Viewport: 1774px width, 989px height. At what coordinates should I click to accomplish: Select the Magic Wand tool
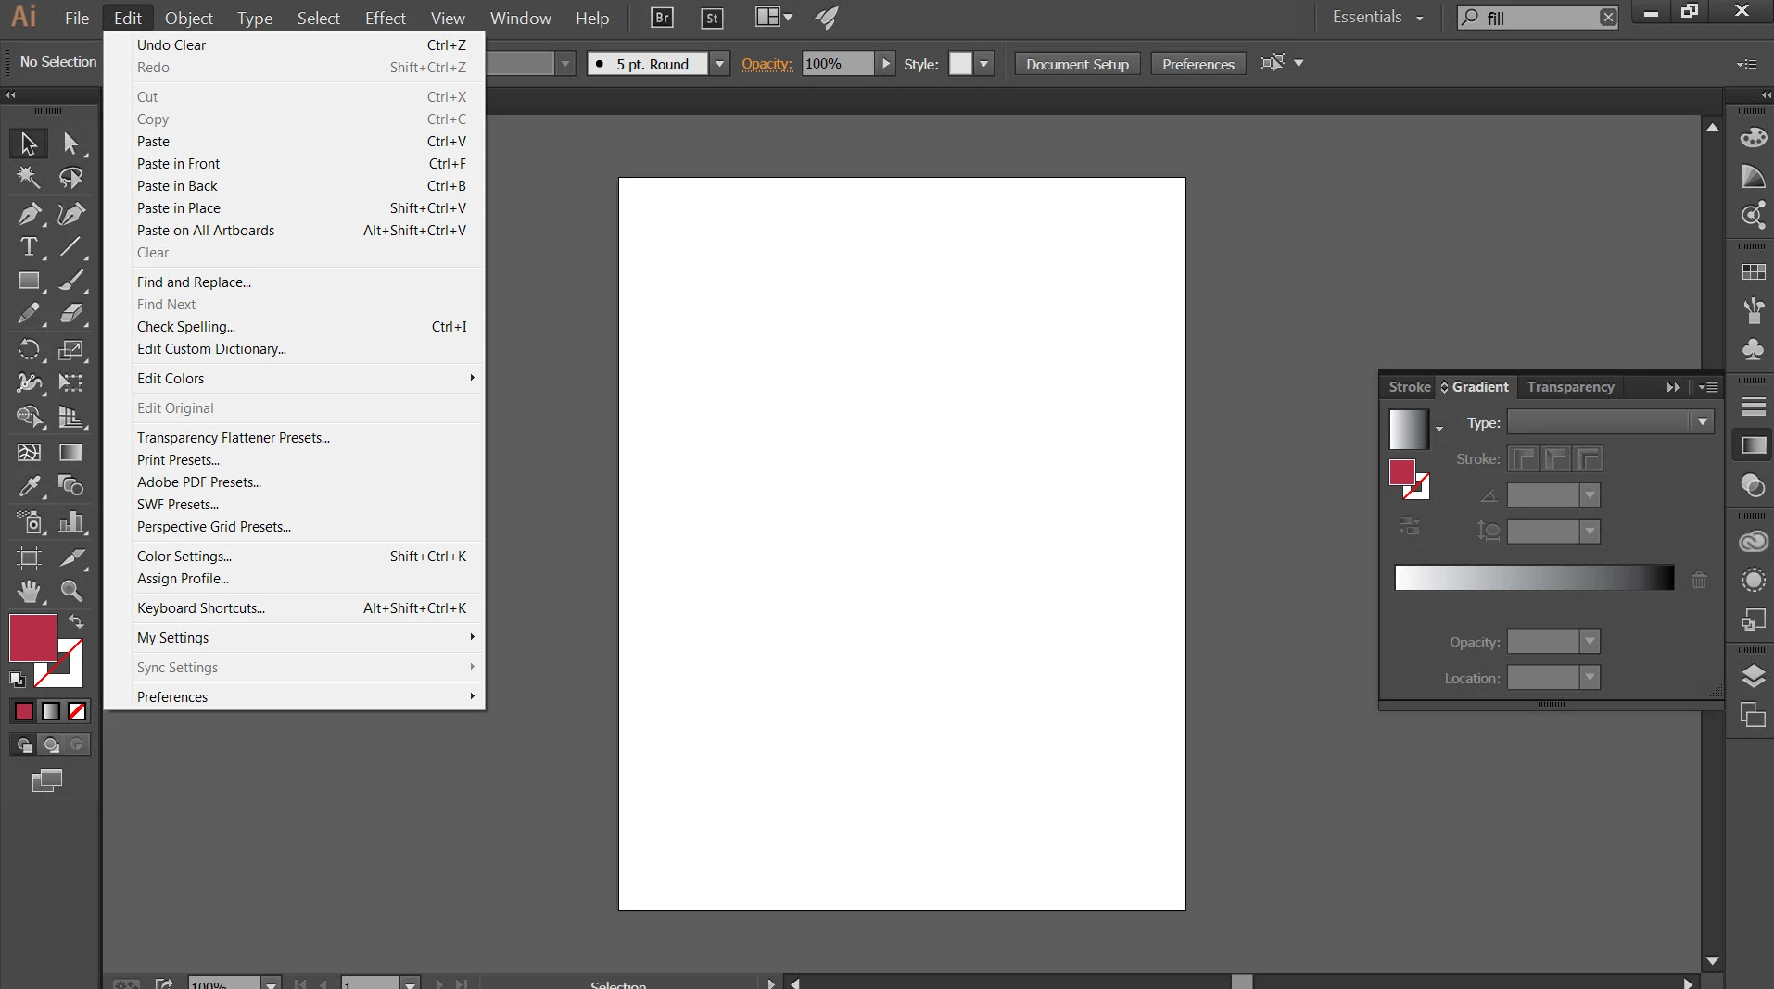(29, 177)
